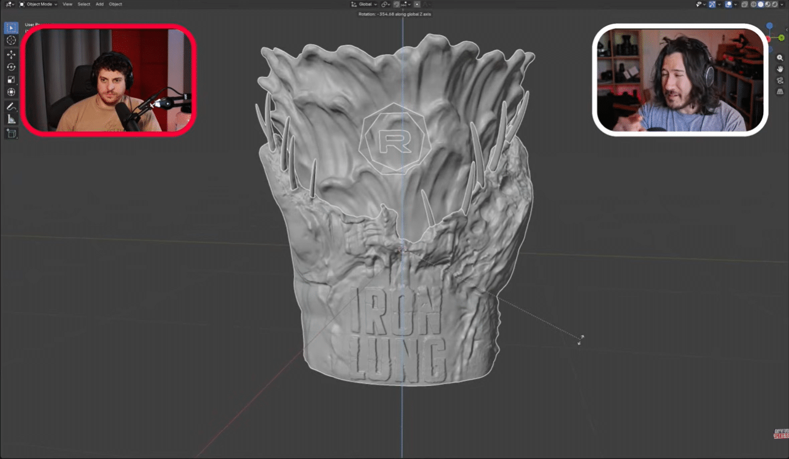Open the Add menu
The width and height of the screenshot is (789, 459).
[x=99, y=4]
